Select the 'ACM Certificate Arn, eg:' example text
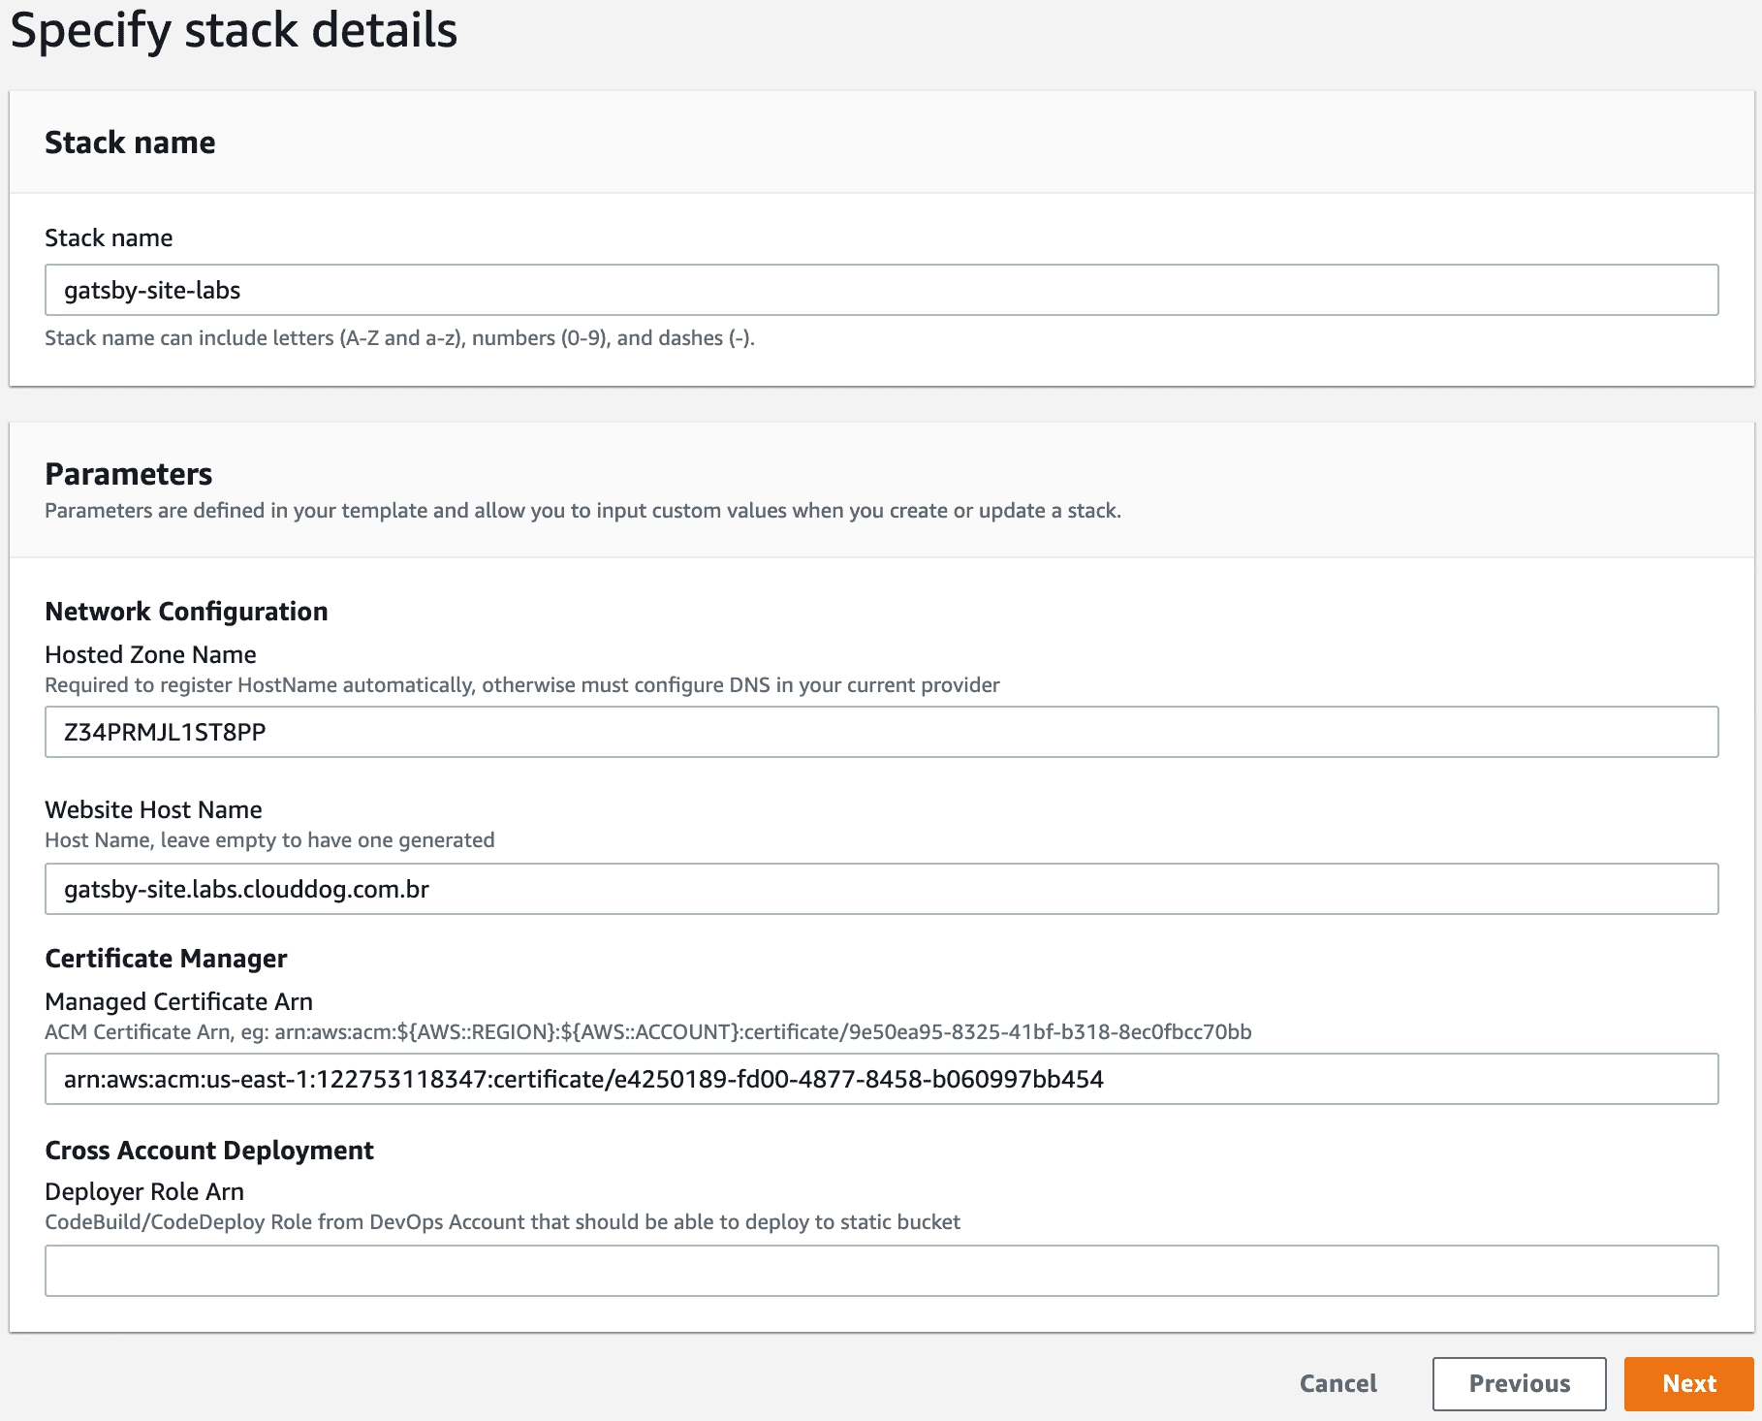The height and width of the screenshot is (1421, 1762). pyautogui.click(x=648, y=1032)
